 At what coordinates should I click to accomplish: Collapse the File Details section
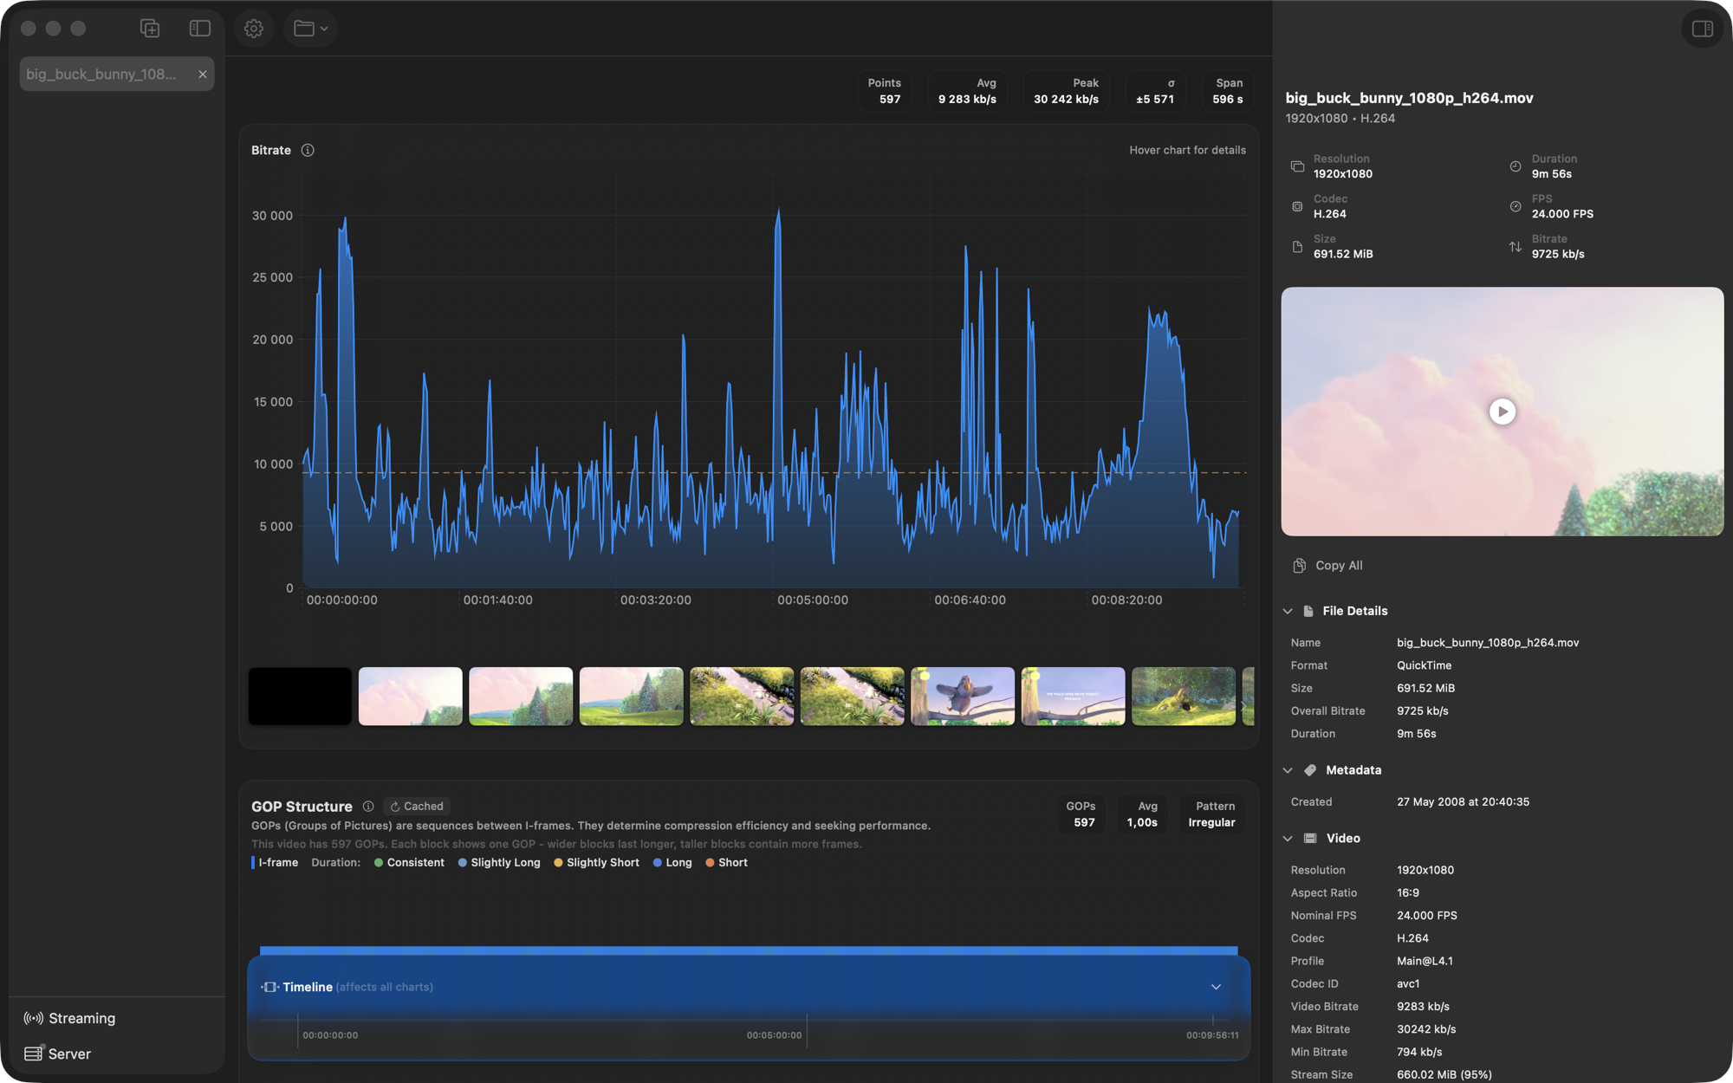click(x=1288, y=611)
